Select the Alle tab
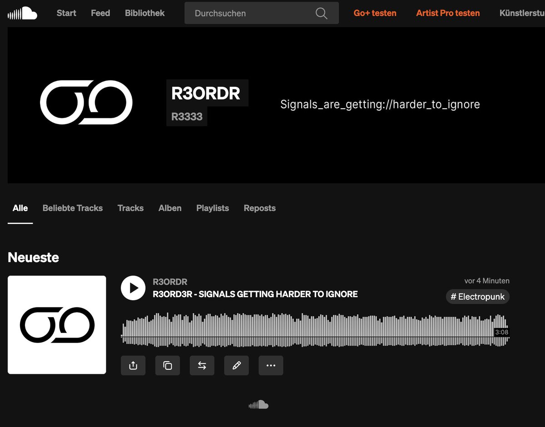Viewport: 545px width, 427px height. pos(20,208)
